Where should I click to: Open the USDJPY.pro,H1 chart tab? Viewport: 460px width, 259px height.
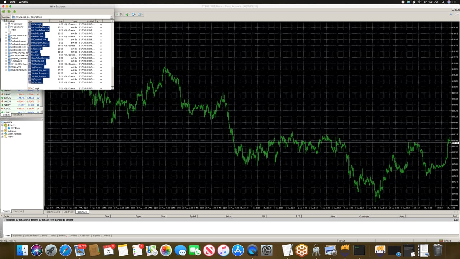tap(53, 212)
